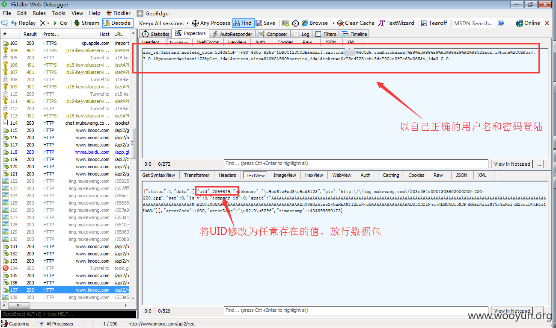This screenshot has width=556, height=328.
Task: Click View in Notepad for response
Action: pyautogui.click(x=512, y=311)
